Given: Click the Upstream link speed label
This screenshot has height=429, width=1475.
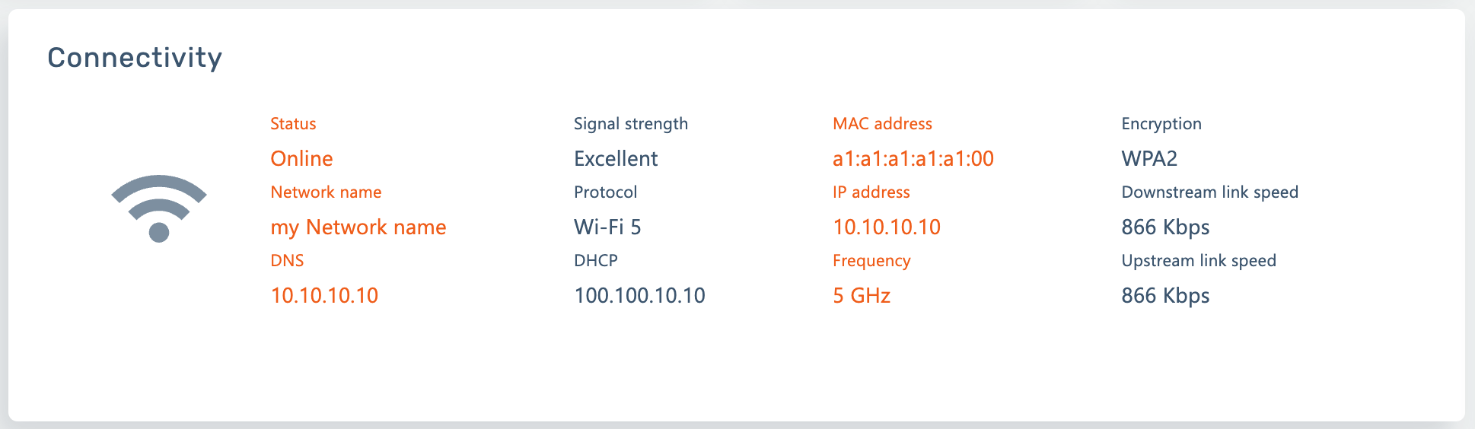Looking at the screenshot, I should (x=1198, y=261).
